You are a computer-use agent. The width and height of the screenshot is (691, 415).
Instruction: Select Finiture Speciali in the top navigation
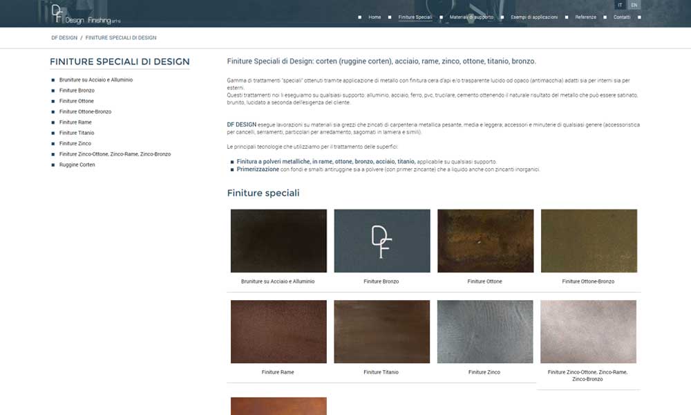415,17
